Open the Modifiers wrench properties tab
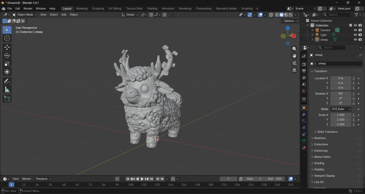The width and height of the screenshot is (365, 194). coord(304,115)
